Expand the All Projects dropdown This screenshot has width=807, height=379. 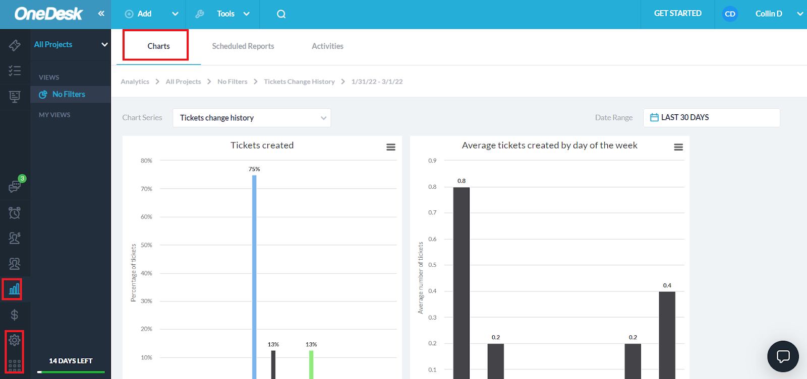point(71,44)
